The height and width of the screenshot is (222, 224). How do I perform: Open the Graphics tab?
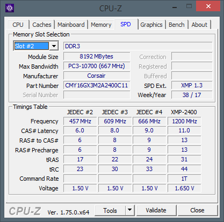151,25
